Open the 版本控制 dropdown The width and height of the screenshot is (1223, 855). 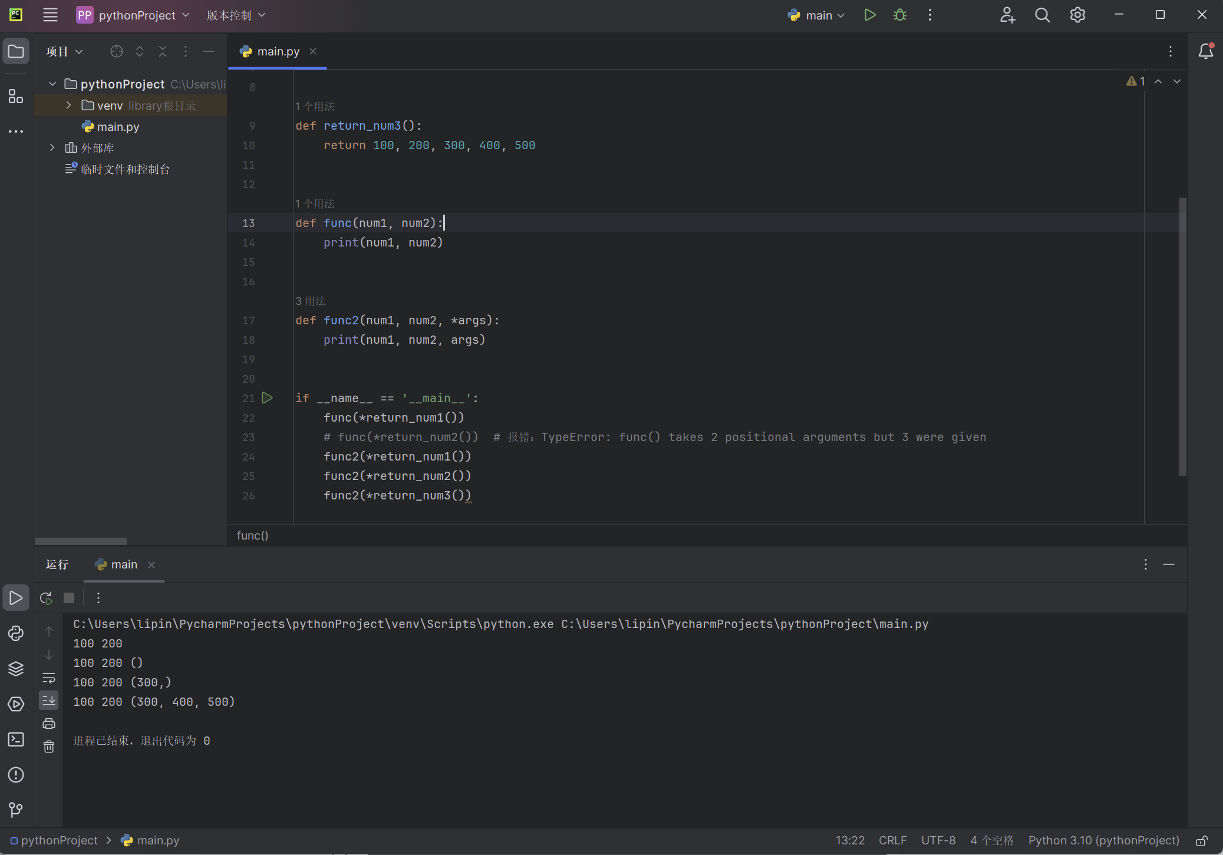coord(236,15)
